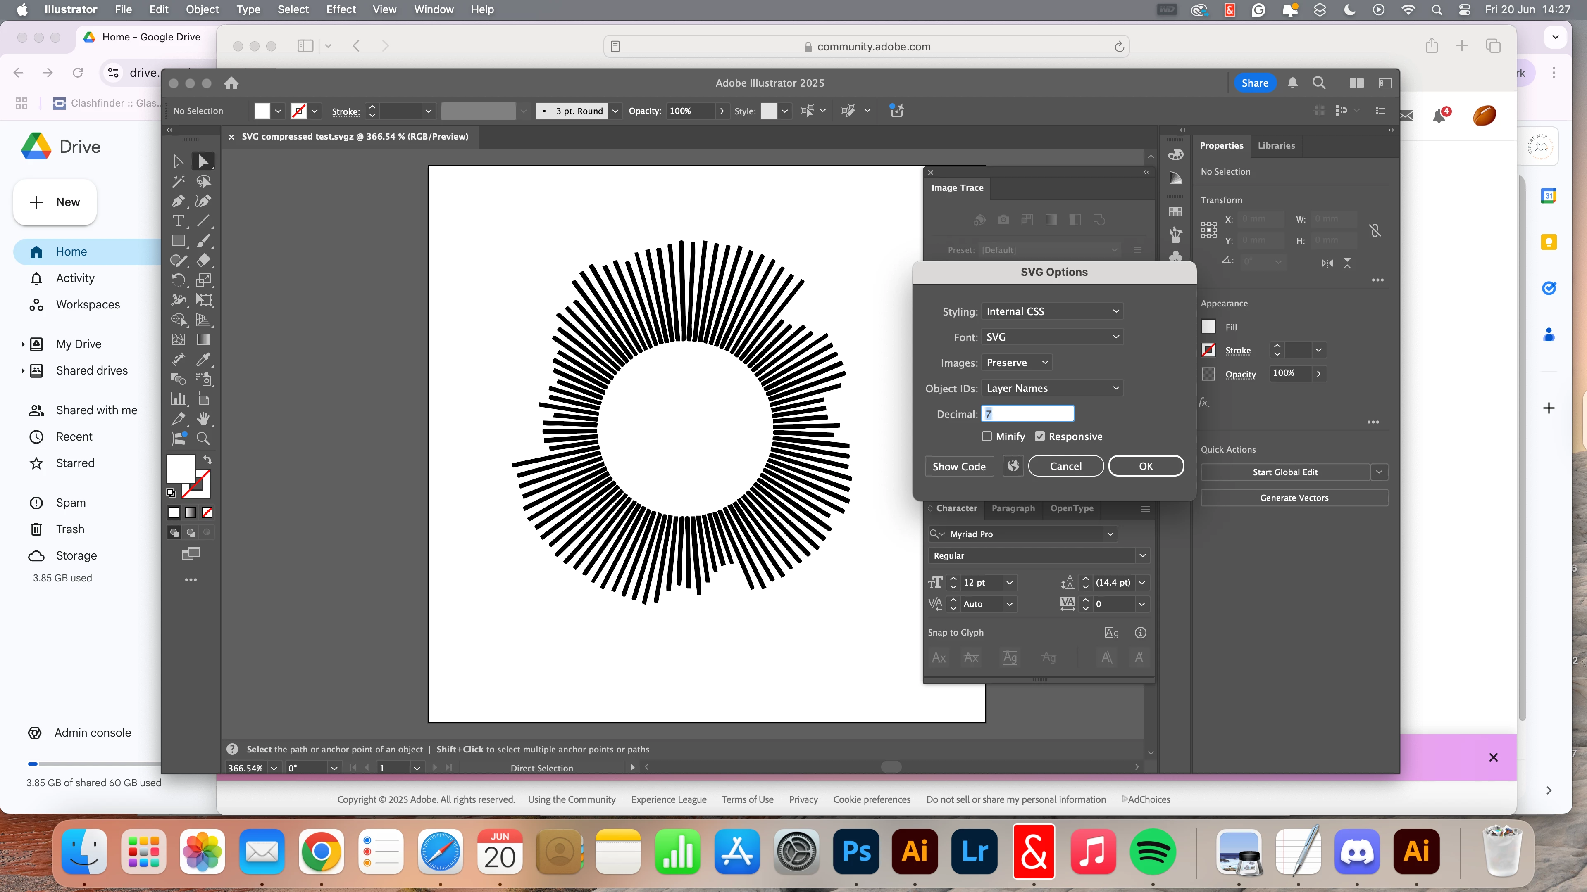Select the Type tool
The height and width of the screenshot is (892, 1587).
pyautogui.click(x=178, y=221)
